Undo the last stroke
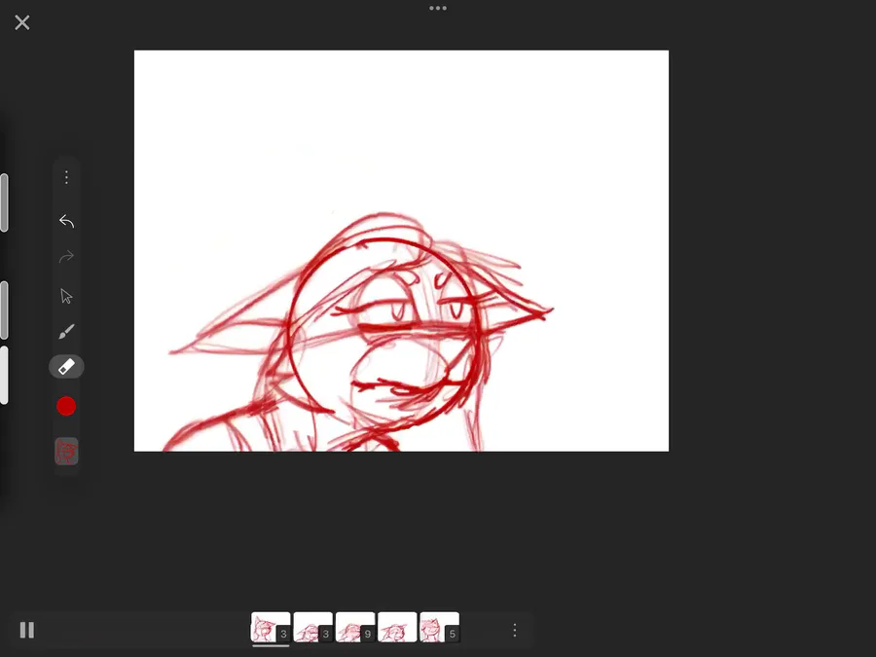Viewport: 876px width, 657px height. [x=66, y=221]
